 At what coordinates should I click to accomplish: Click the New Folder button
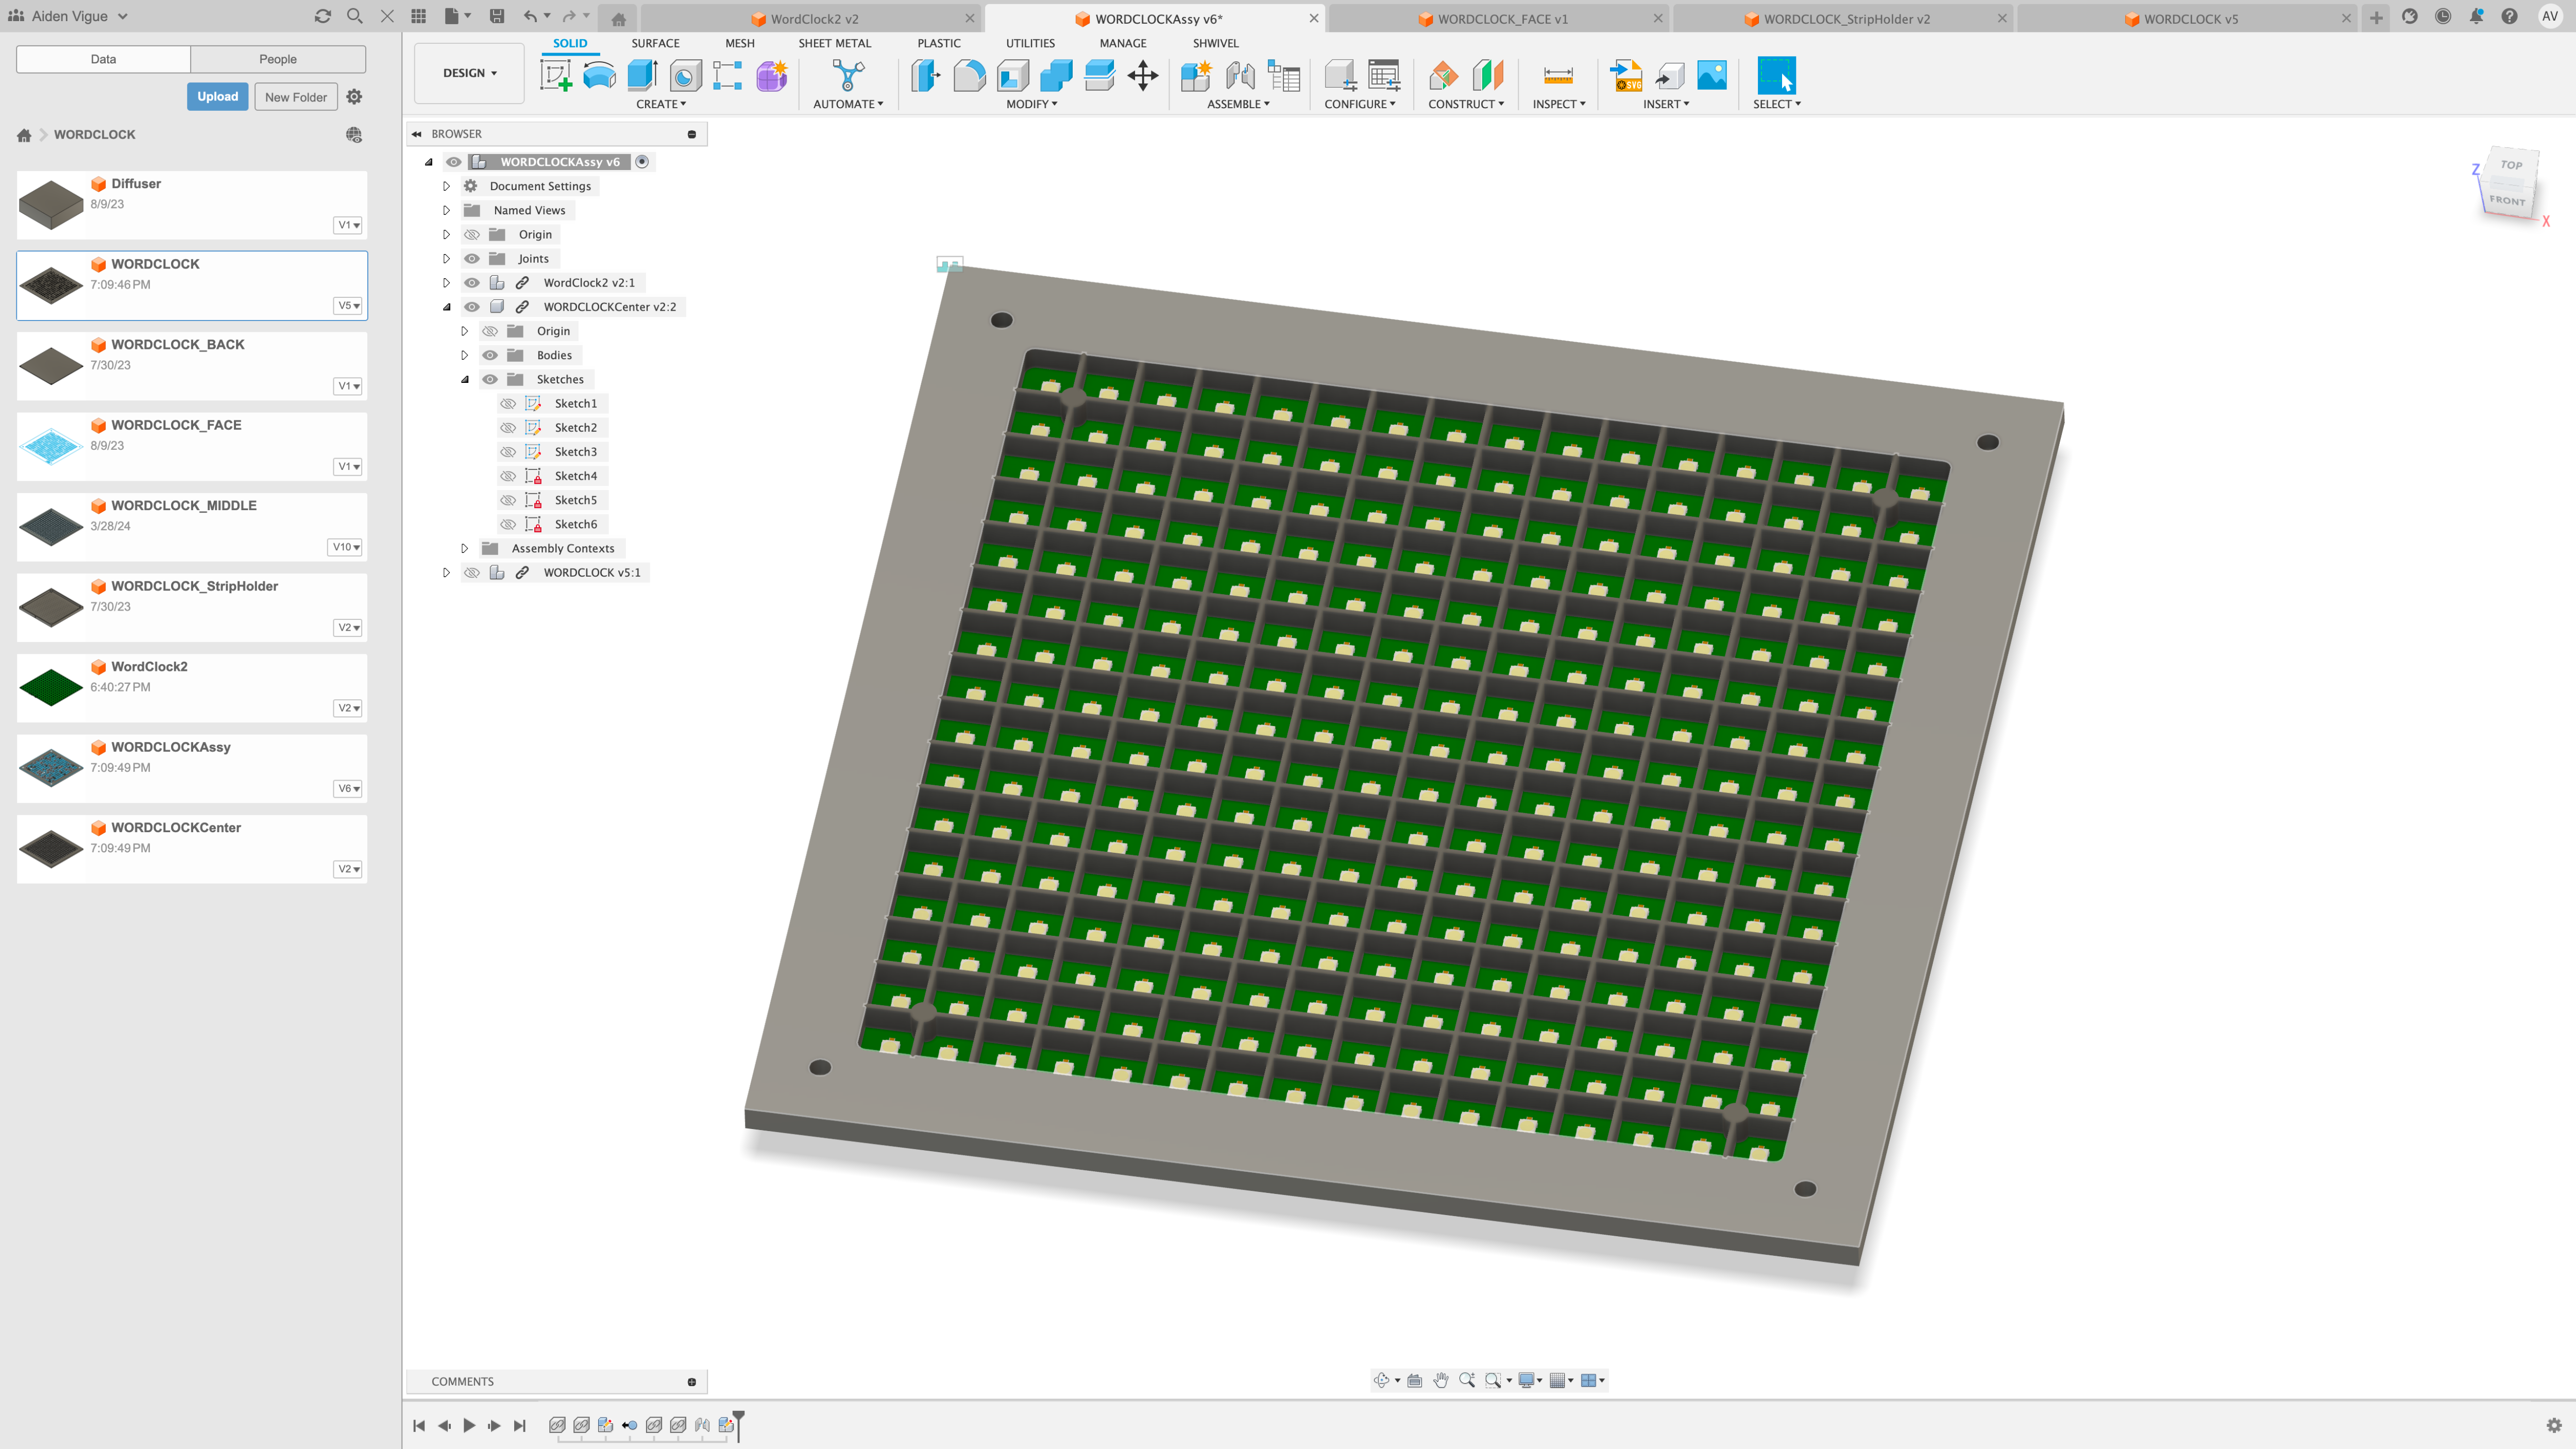(294, 95)
